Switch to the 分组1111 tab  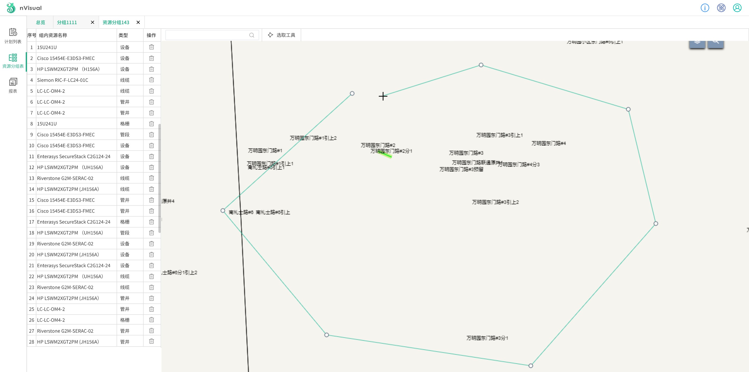[x=67, y=22]
